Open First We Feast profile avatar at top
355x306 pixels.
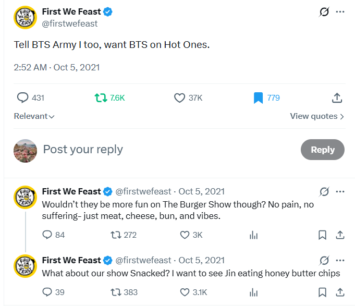point(25,18)
